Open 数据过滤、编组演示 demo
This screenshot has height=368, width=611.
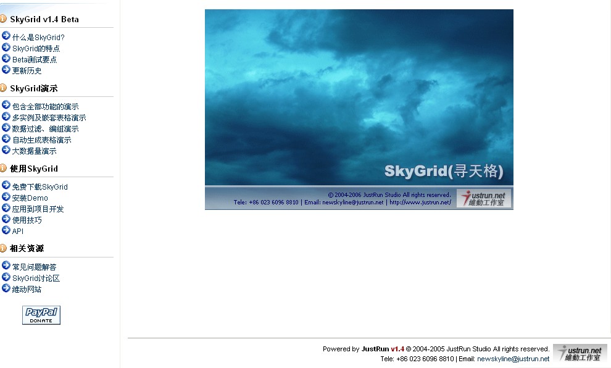(45, 128)
